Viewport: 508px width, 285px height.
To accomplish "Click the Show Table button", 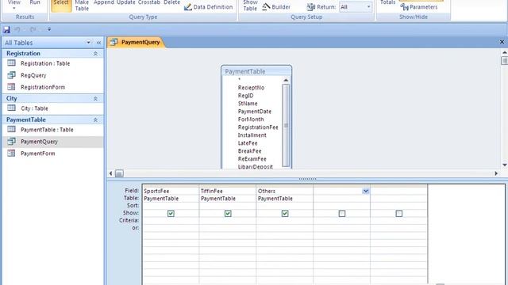I will pyautogui.click(x=250, y=6).
